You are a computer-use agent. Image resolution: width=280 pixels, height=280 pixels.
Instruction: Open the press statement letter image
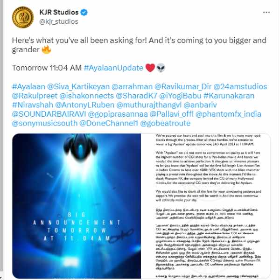[x=206, y=206]
